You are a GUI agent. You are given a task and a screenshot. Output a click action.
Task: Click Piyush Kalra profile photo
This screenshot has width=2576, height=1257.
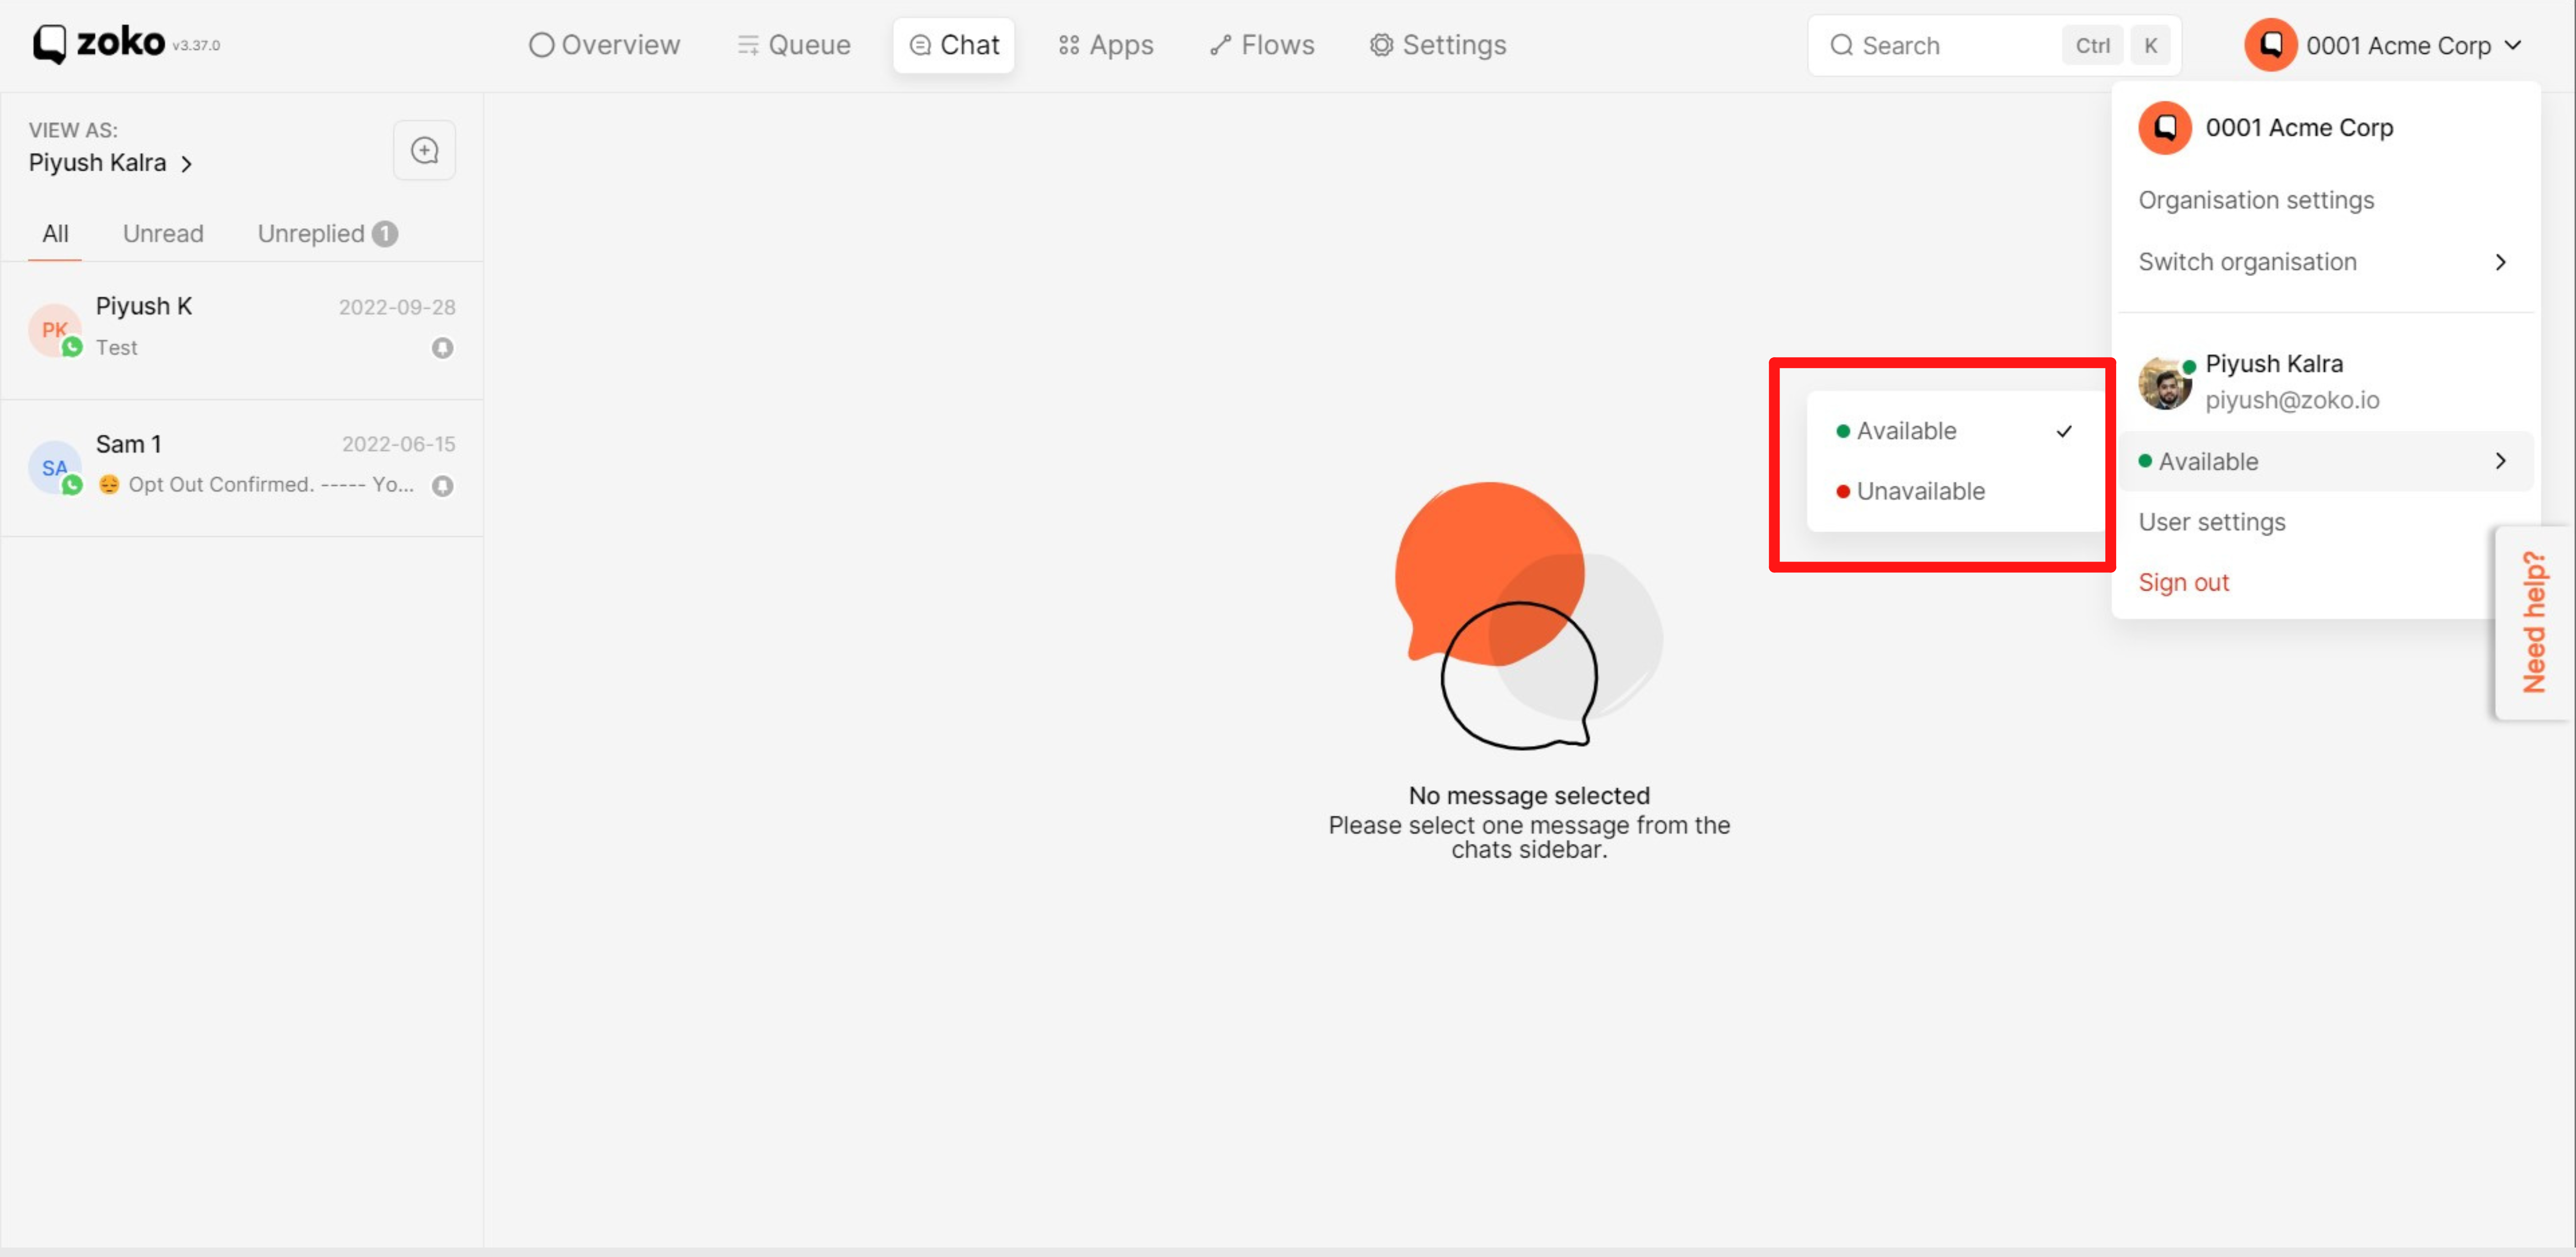(x=2164, y=384)
